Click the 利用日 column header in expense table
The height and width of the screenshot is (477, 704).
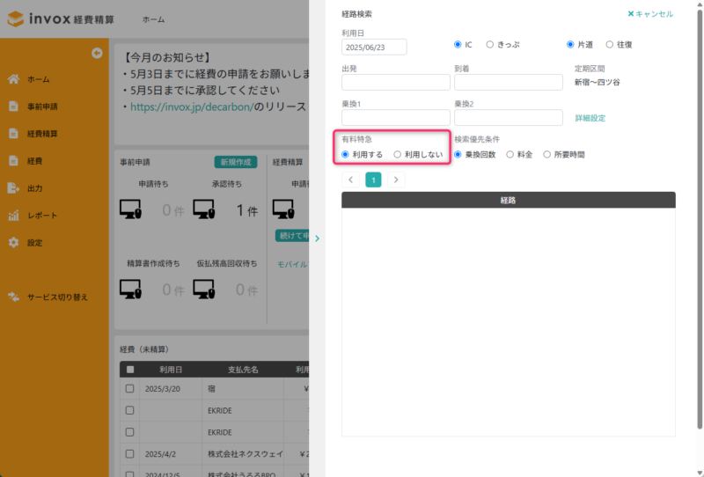pos(171,370)
